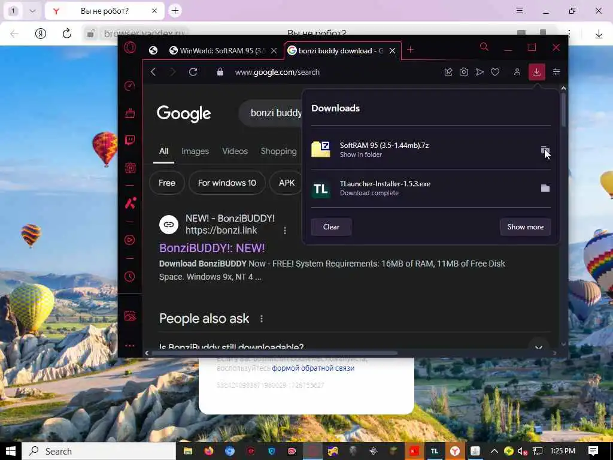Open Aria AI icon in Opera sidebar
This screenshot has height=460, width=613.
[130, 203]
